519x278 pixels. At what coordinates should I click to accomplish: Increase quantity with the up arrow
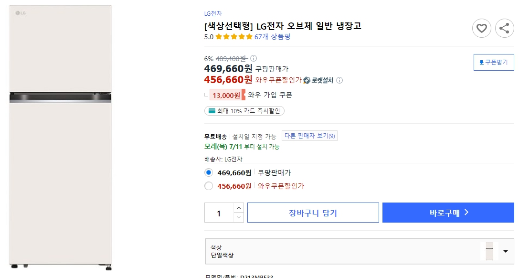[x=238, y=207]
